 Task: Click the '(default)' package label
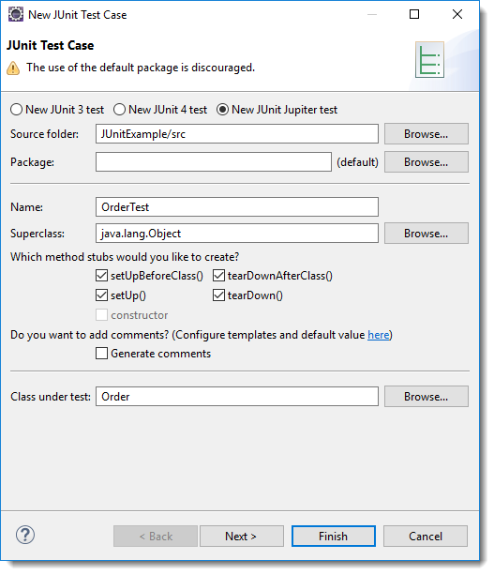357,162
